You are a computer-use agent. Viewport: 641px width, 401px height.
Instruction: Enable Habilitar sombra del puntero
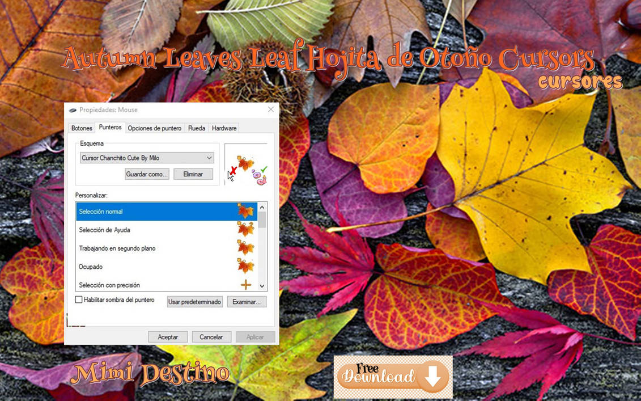[x=79, y=300]
